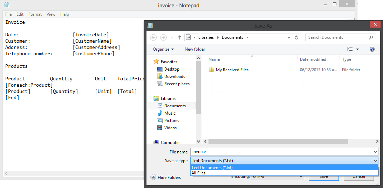Screen dimensions: 383x188
Task: Open recent locations dropdown beside forward arrow
Action: coord(172,37)
